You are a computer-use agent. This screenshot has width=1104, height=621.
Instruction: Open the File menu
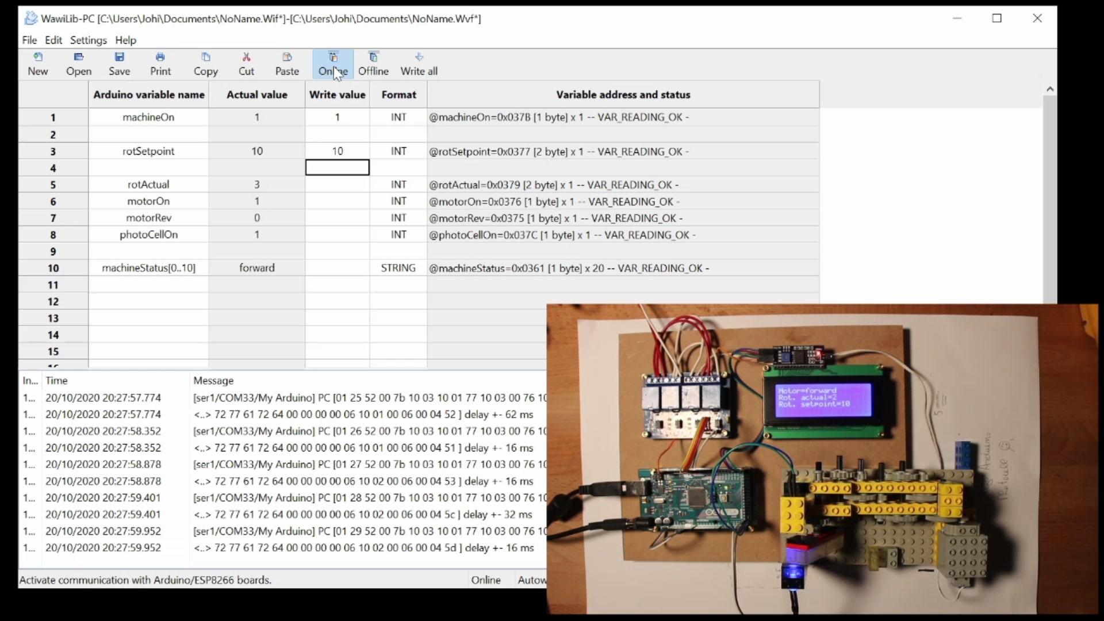pyautogui.click(x=29, y=40)
